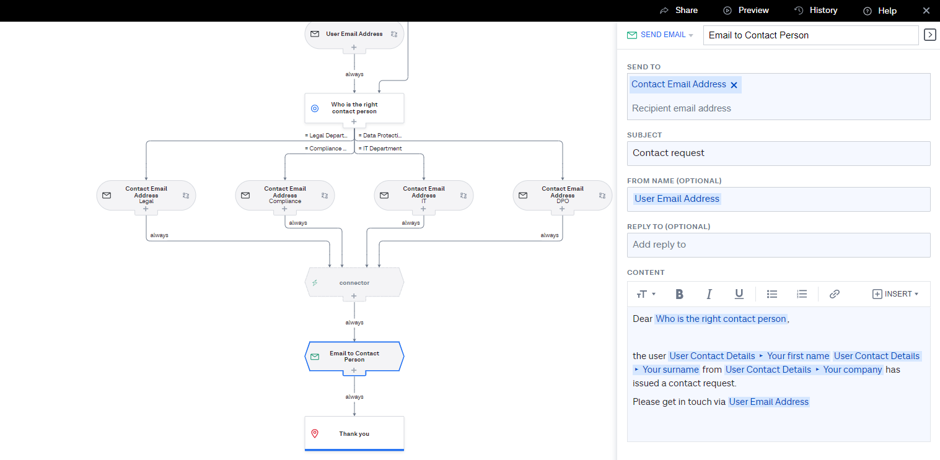Screen dimensions: 940x460
Task: Click the Add reply to field
Action: pos(778,245)
